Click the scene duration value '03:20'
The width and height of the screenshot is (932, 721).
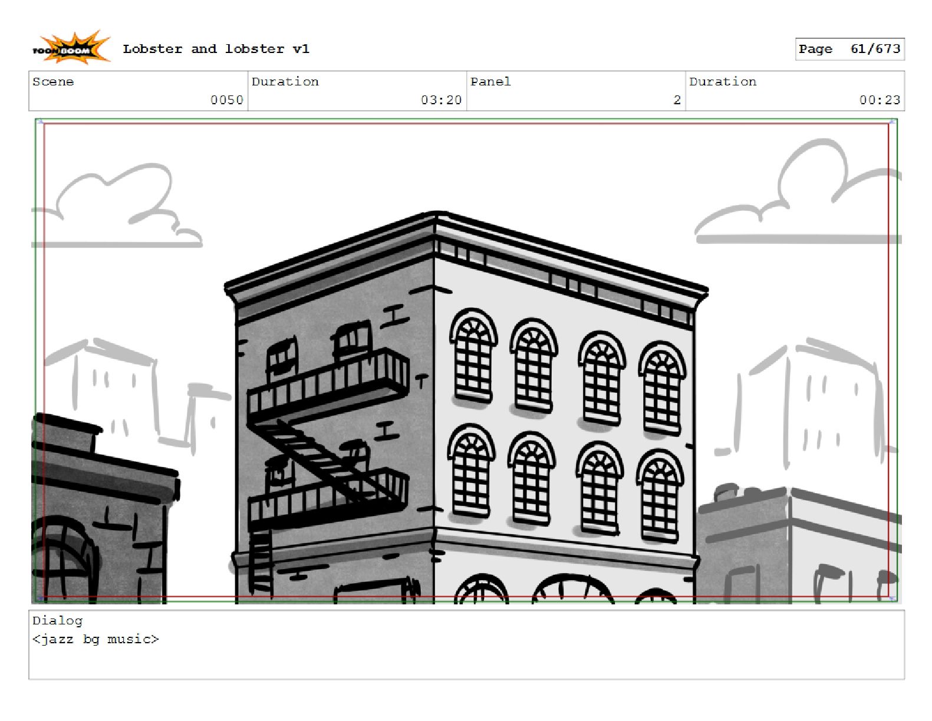(x=441, y=100)
